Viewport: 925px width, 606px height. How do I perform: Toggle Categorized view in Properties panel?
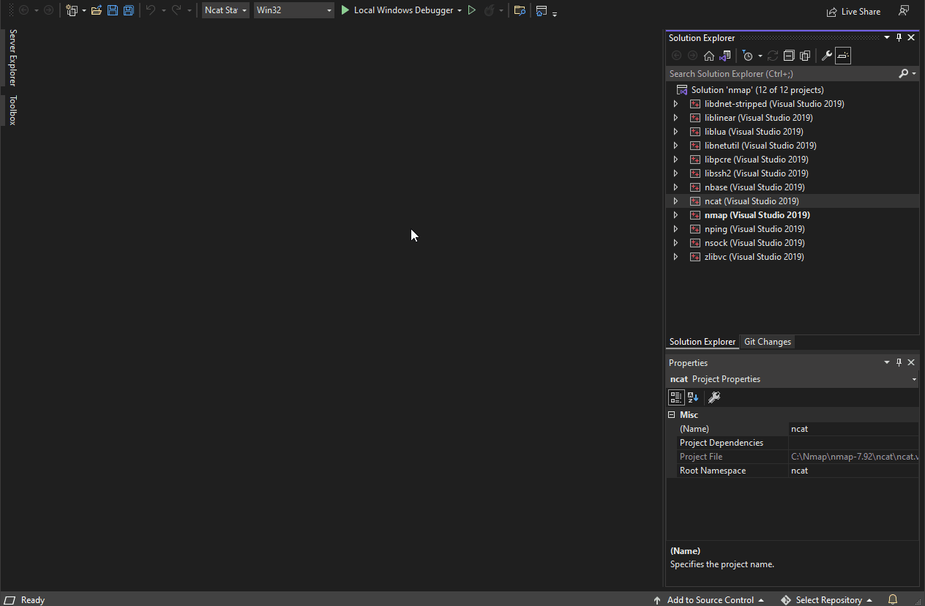click(x=676, y=397)
